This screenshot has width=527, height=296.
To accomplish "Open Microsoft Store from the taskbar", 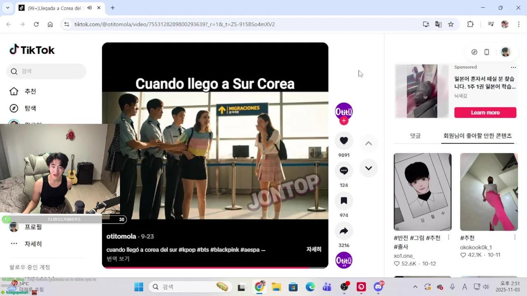I will pos(293,287).
